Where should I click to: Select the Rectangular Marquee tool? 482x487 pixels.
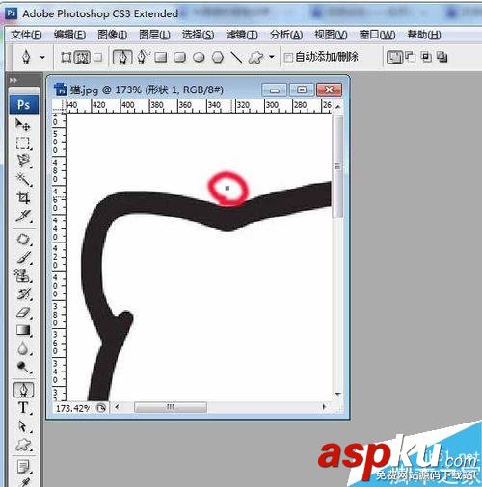(23, 143)
